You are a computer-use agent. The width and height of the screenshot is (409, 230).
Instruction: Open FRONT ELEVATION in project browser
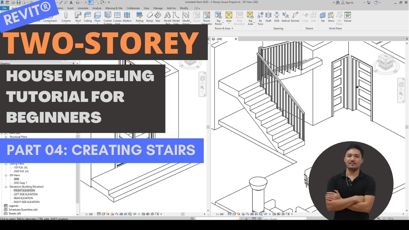pyautogui.click(x=24, y=190)
